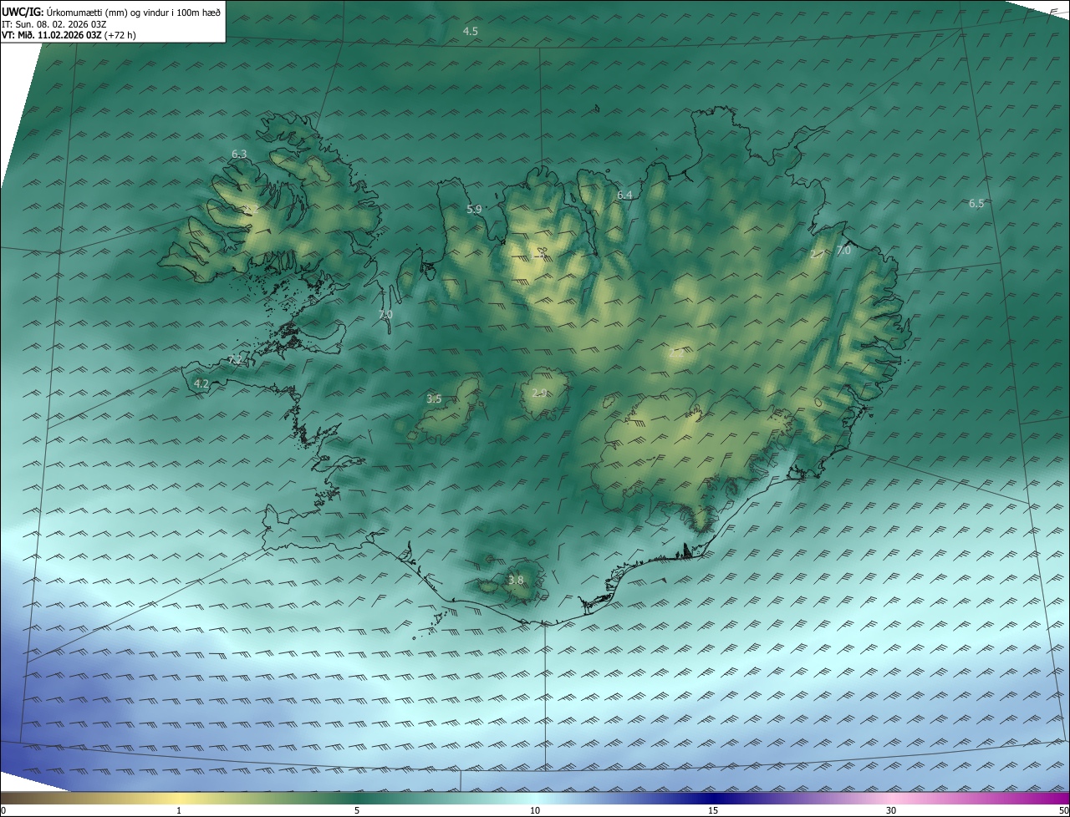The height and width of the screenshot is (817, 1070).
Task: Click the 5.9 value label
Action: tap(474, 209)
